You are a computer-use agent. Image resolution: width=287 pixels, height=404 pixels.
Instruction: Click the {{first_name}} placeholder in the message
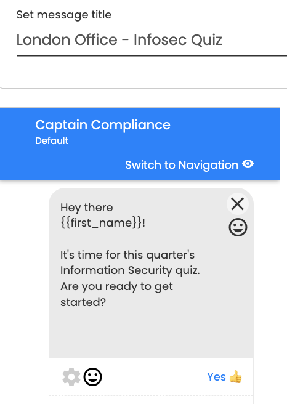[x=101, y=223]
